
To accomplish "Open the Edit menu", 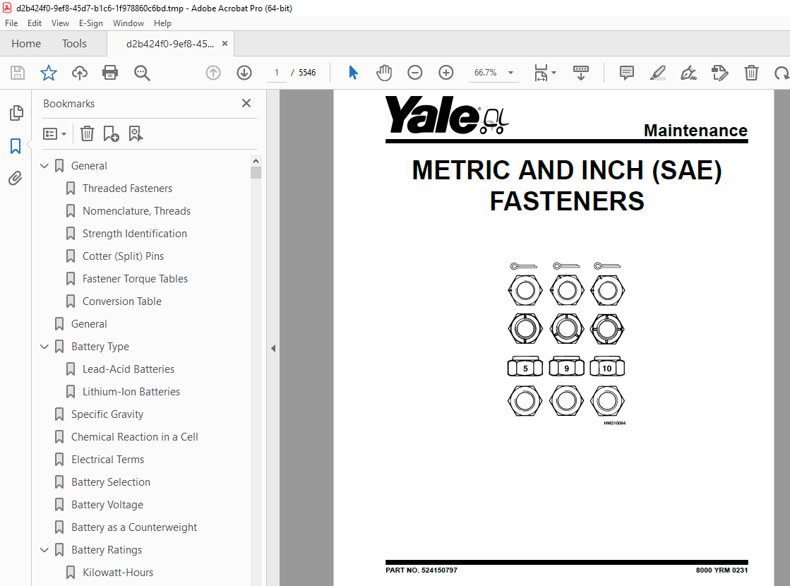I will coord(35,23).
